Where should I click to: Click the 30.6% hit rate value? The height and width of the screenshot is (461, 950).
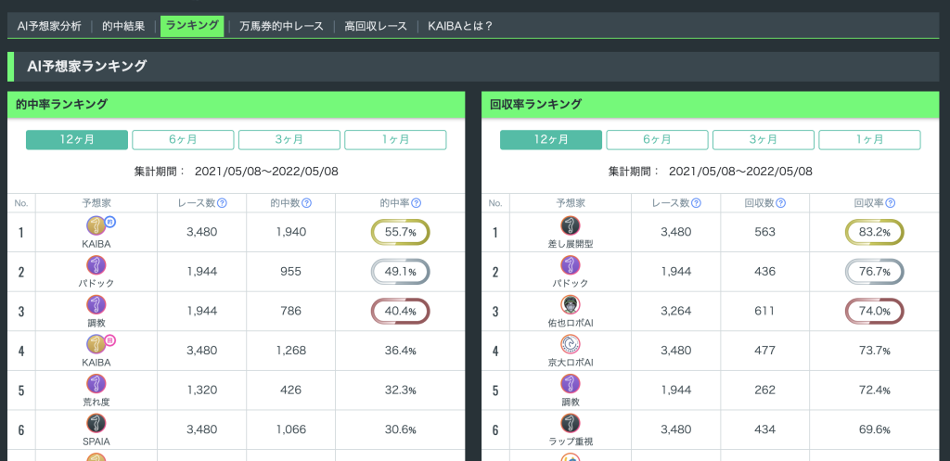[401, 429]
